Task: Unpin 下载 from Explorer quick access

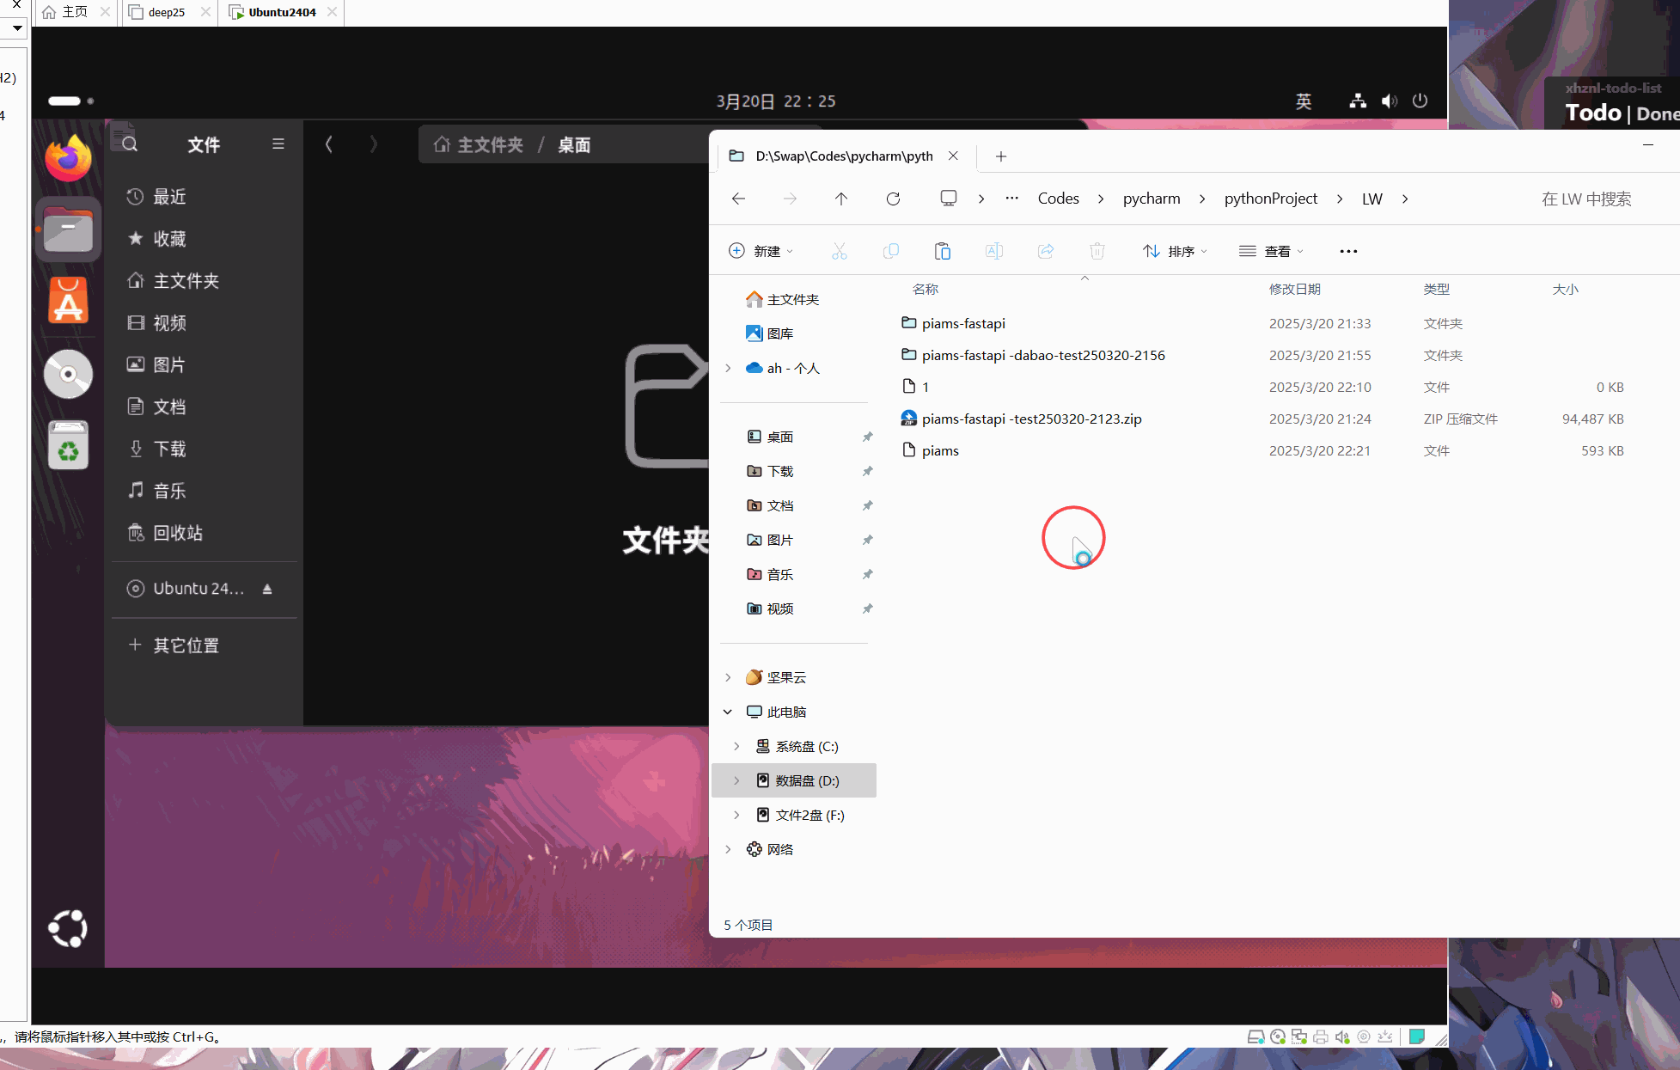Action: click(867, 471)
